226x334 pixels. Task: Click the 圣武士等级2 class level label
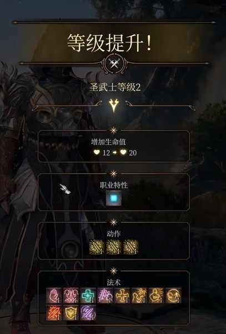point(115,87)
